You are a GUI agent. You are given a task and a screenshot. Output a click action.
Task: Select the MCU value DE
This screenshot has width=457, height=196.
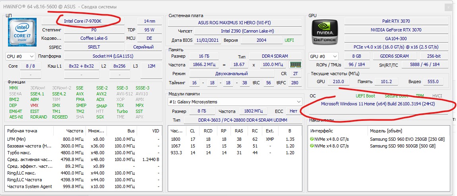(x=149, y=38)
